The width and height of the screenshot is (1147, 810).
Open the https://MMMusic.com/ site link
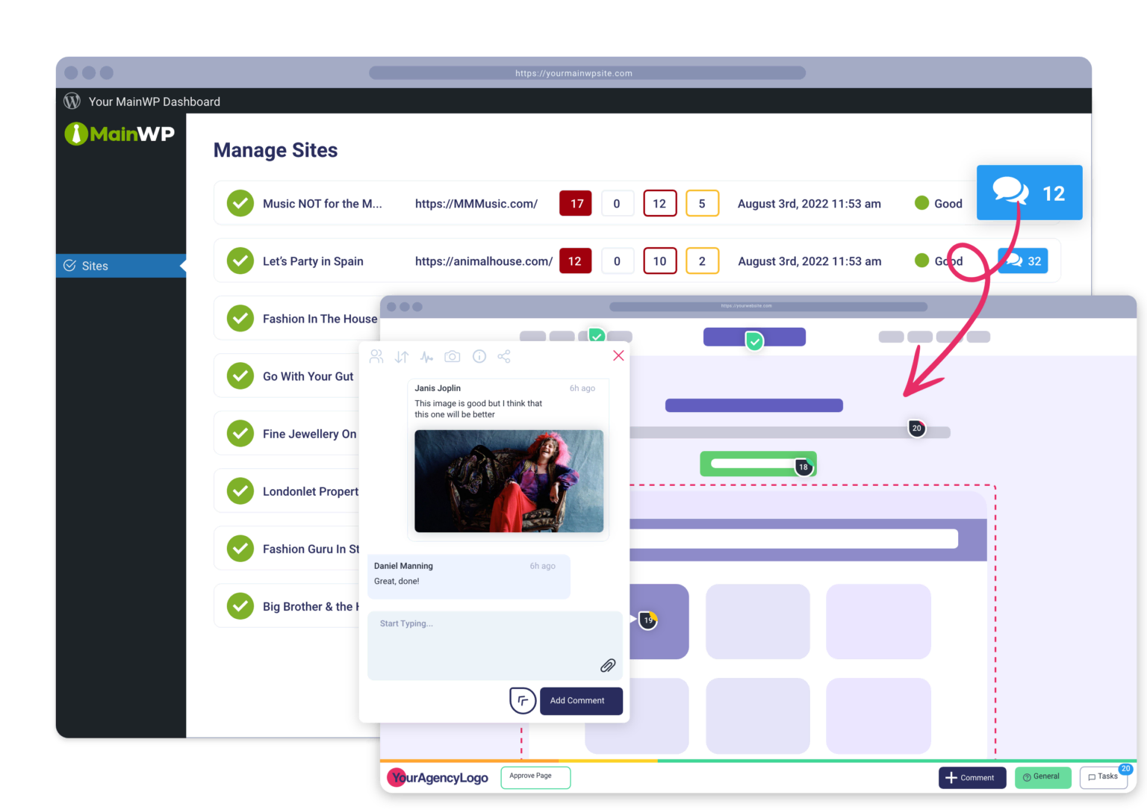point(476,204)
